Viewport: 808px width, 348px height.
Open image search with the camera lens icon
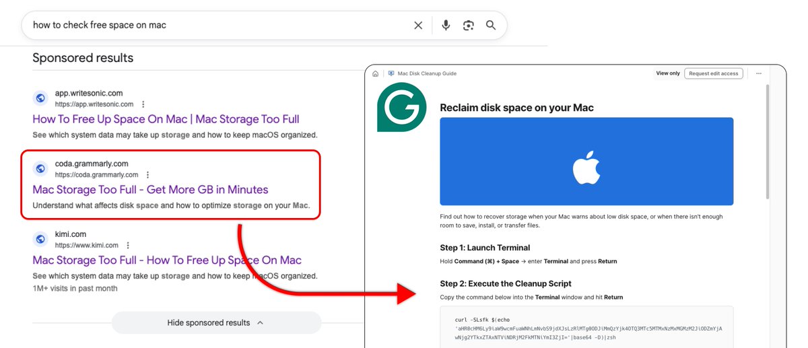point(469,25)
